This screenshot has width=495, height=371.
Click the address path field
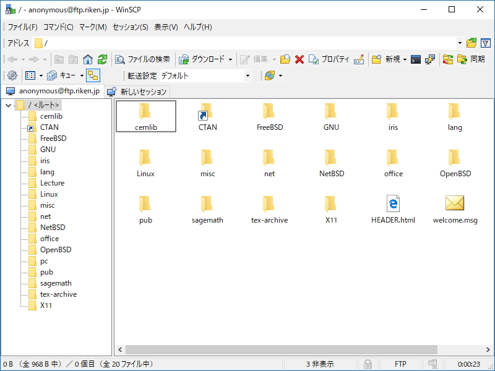coord(244,43)
